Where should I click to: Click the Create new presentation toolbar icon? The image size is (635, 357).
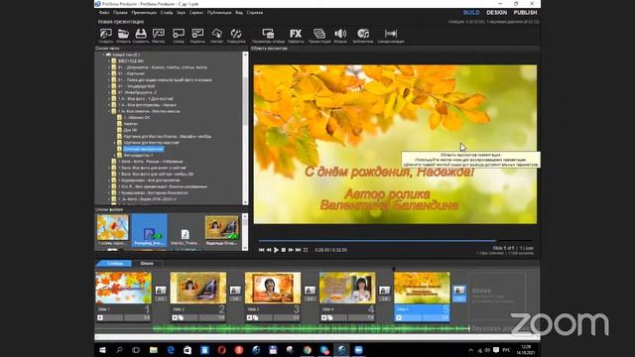click(x=106, y=34)
